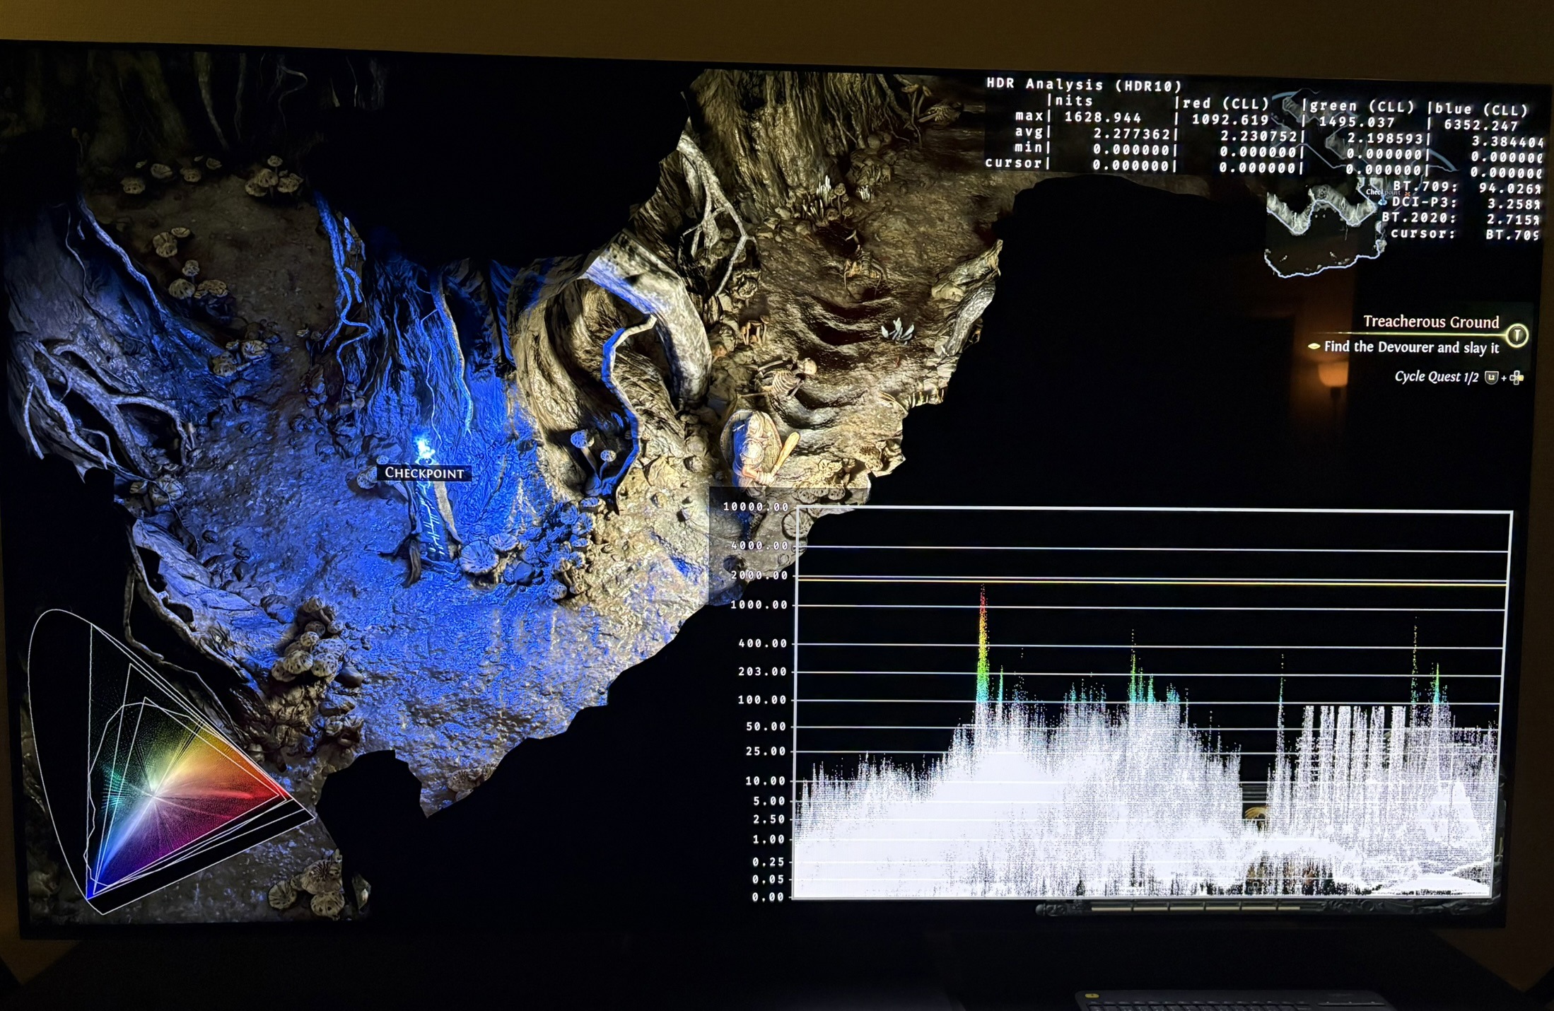1554x1011 pixels.
Task: Click the round quest icon beside Treacherous Ground
Action: tap(1517, 335)
